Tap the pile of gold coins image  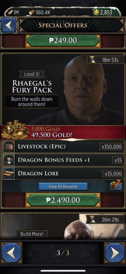pyautogui.click(x=15, y=130)
